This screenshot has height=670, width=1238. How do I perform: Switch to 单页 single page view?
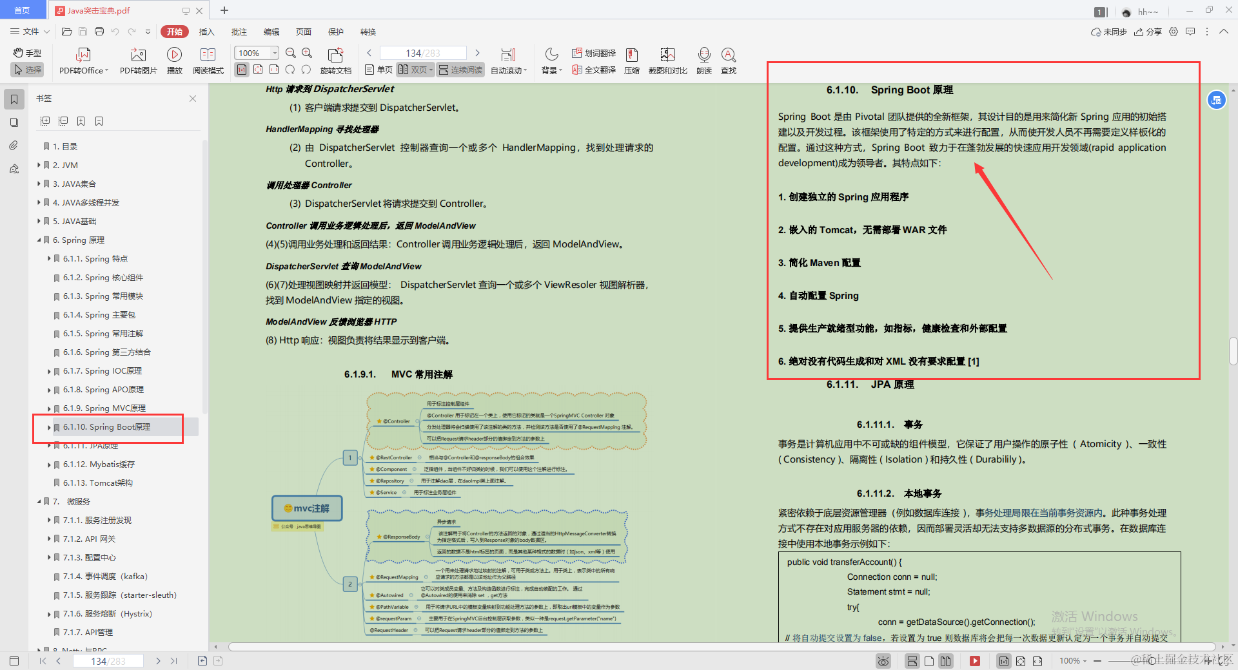pyautogui.click(x=377, y=70)
